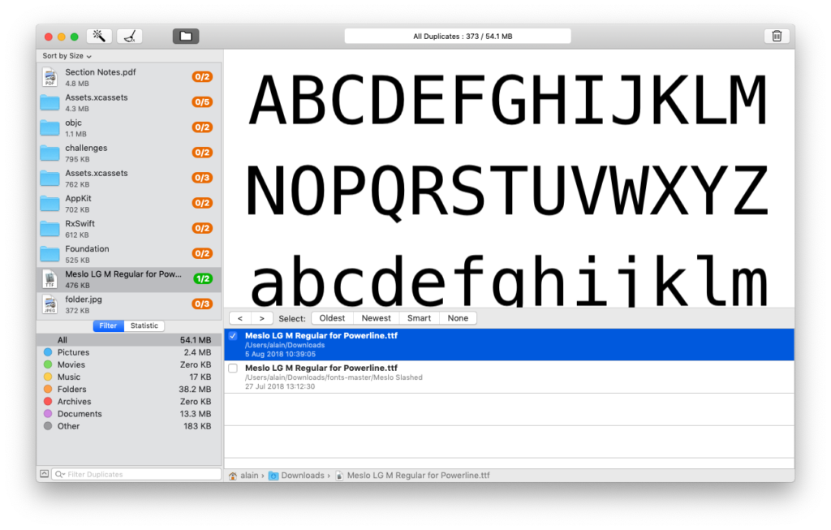Viewport: 831px width, 530px height.
Task: Select the Filter tab
Action: coord(108,325)
